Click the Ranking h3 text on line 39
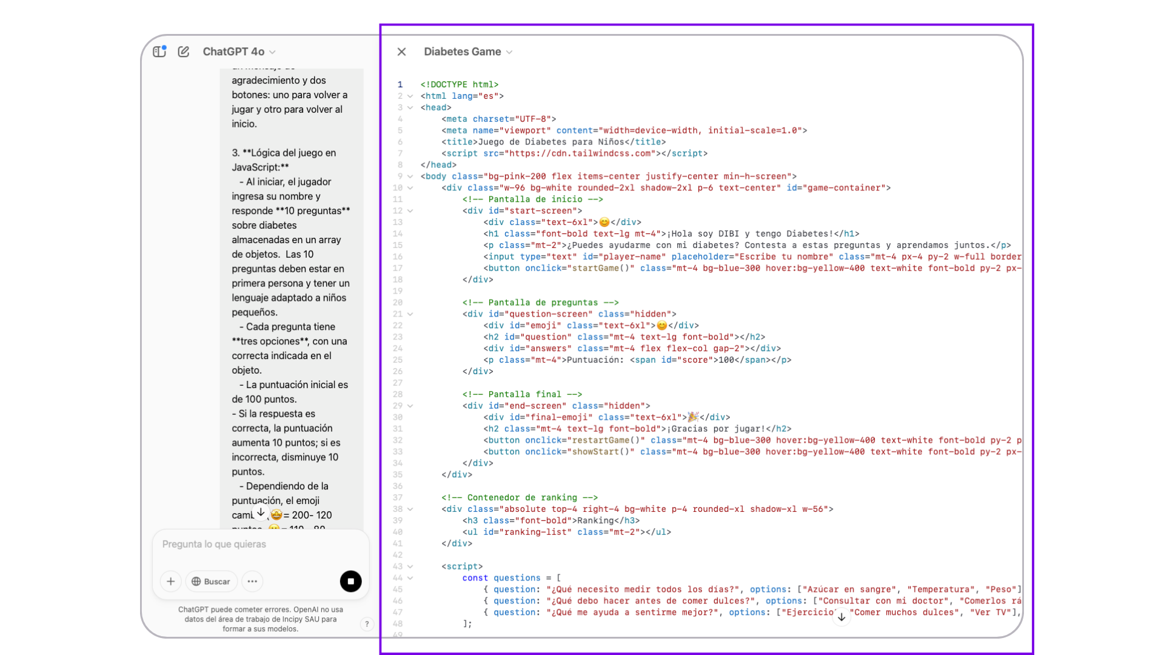 click(x=595, y=520)
